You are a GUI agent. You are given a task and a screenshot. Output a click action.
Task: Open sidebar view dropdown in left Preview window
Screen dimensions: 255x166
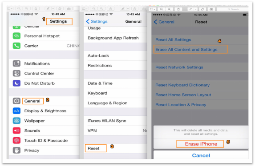[x=10, y=8]
